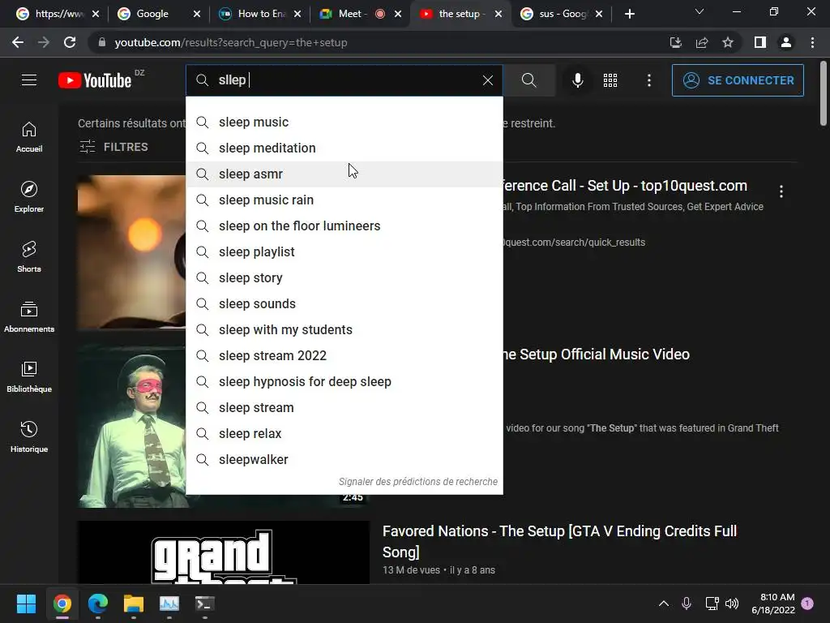Open volume control in system tray
The height and width of the screenshot is (623, 830).
click(732, 604)
